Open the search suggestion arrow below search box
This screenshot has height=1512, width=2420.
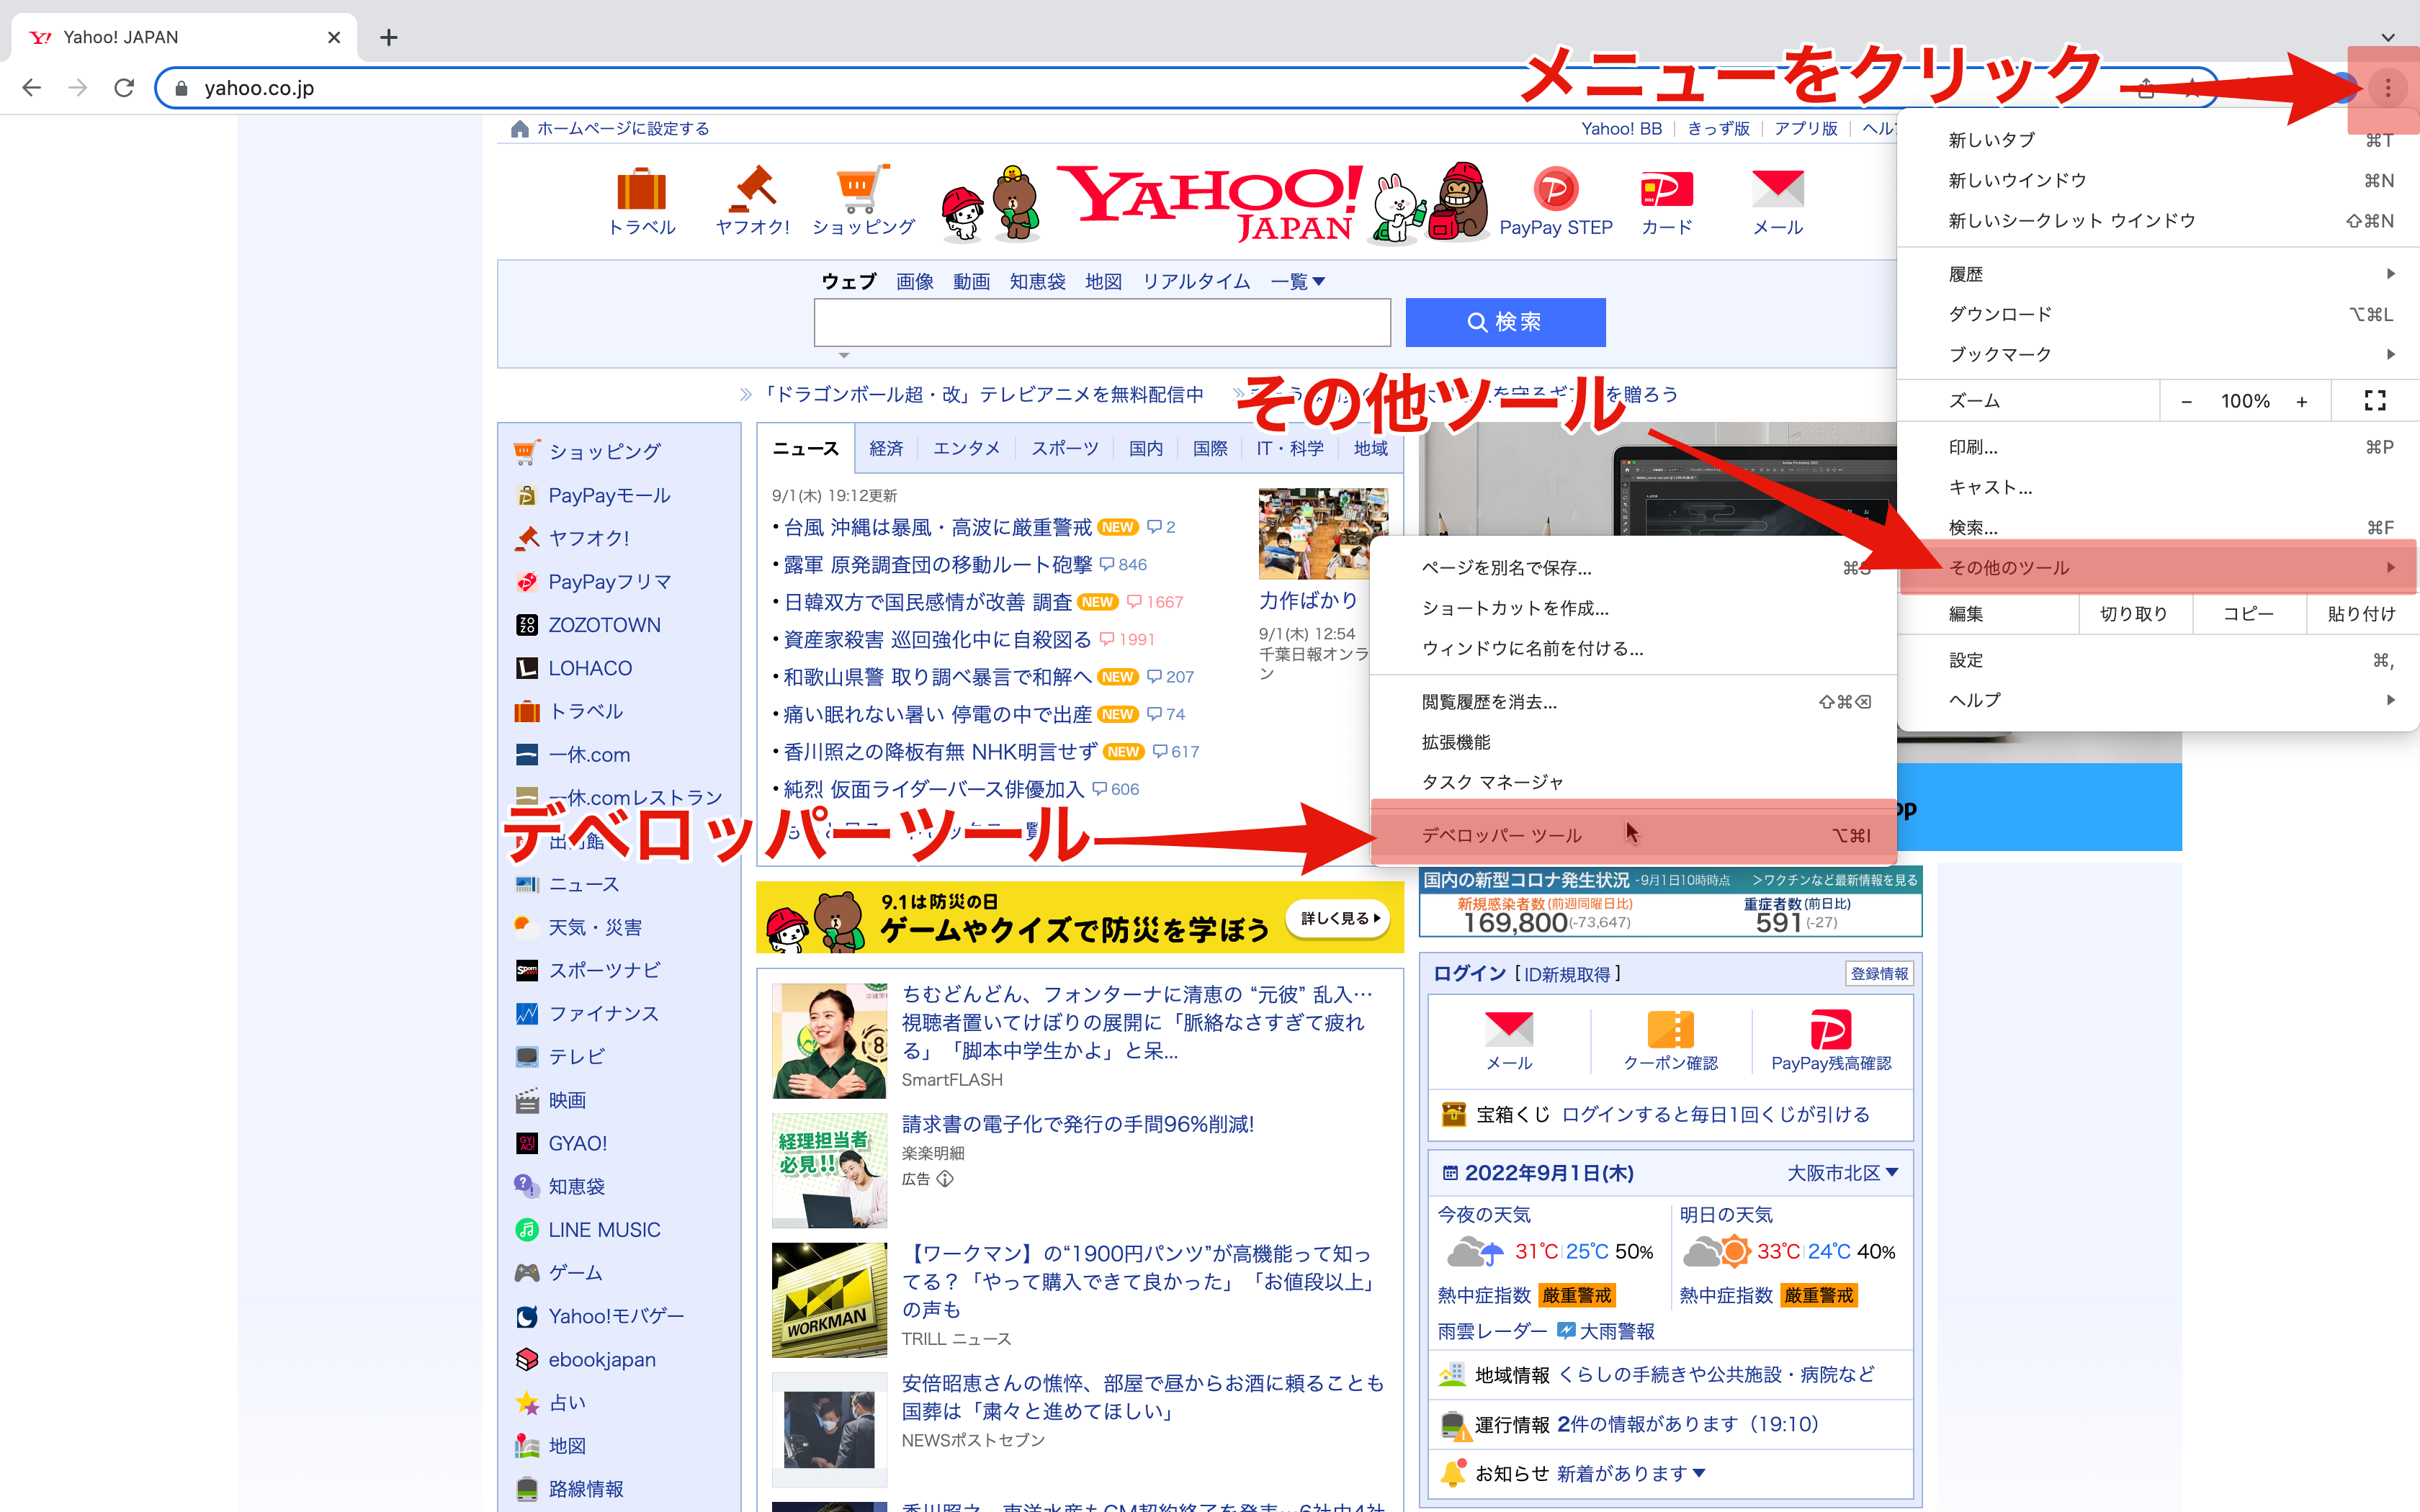[844, 355]
